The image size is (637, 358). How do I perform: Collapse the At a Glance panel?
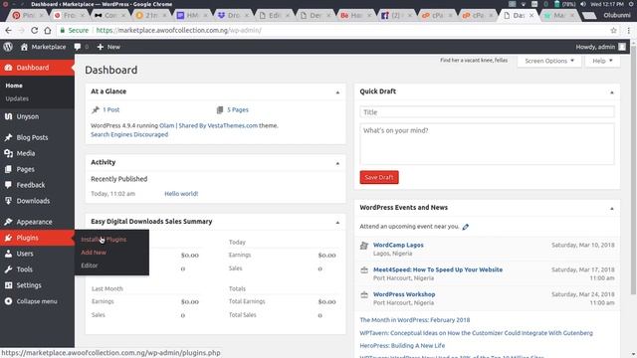tap(337, 92)
